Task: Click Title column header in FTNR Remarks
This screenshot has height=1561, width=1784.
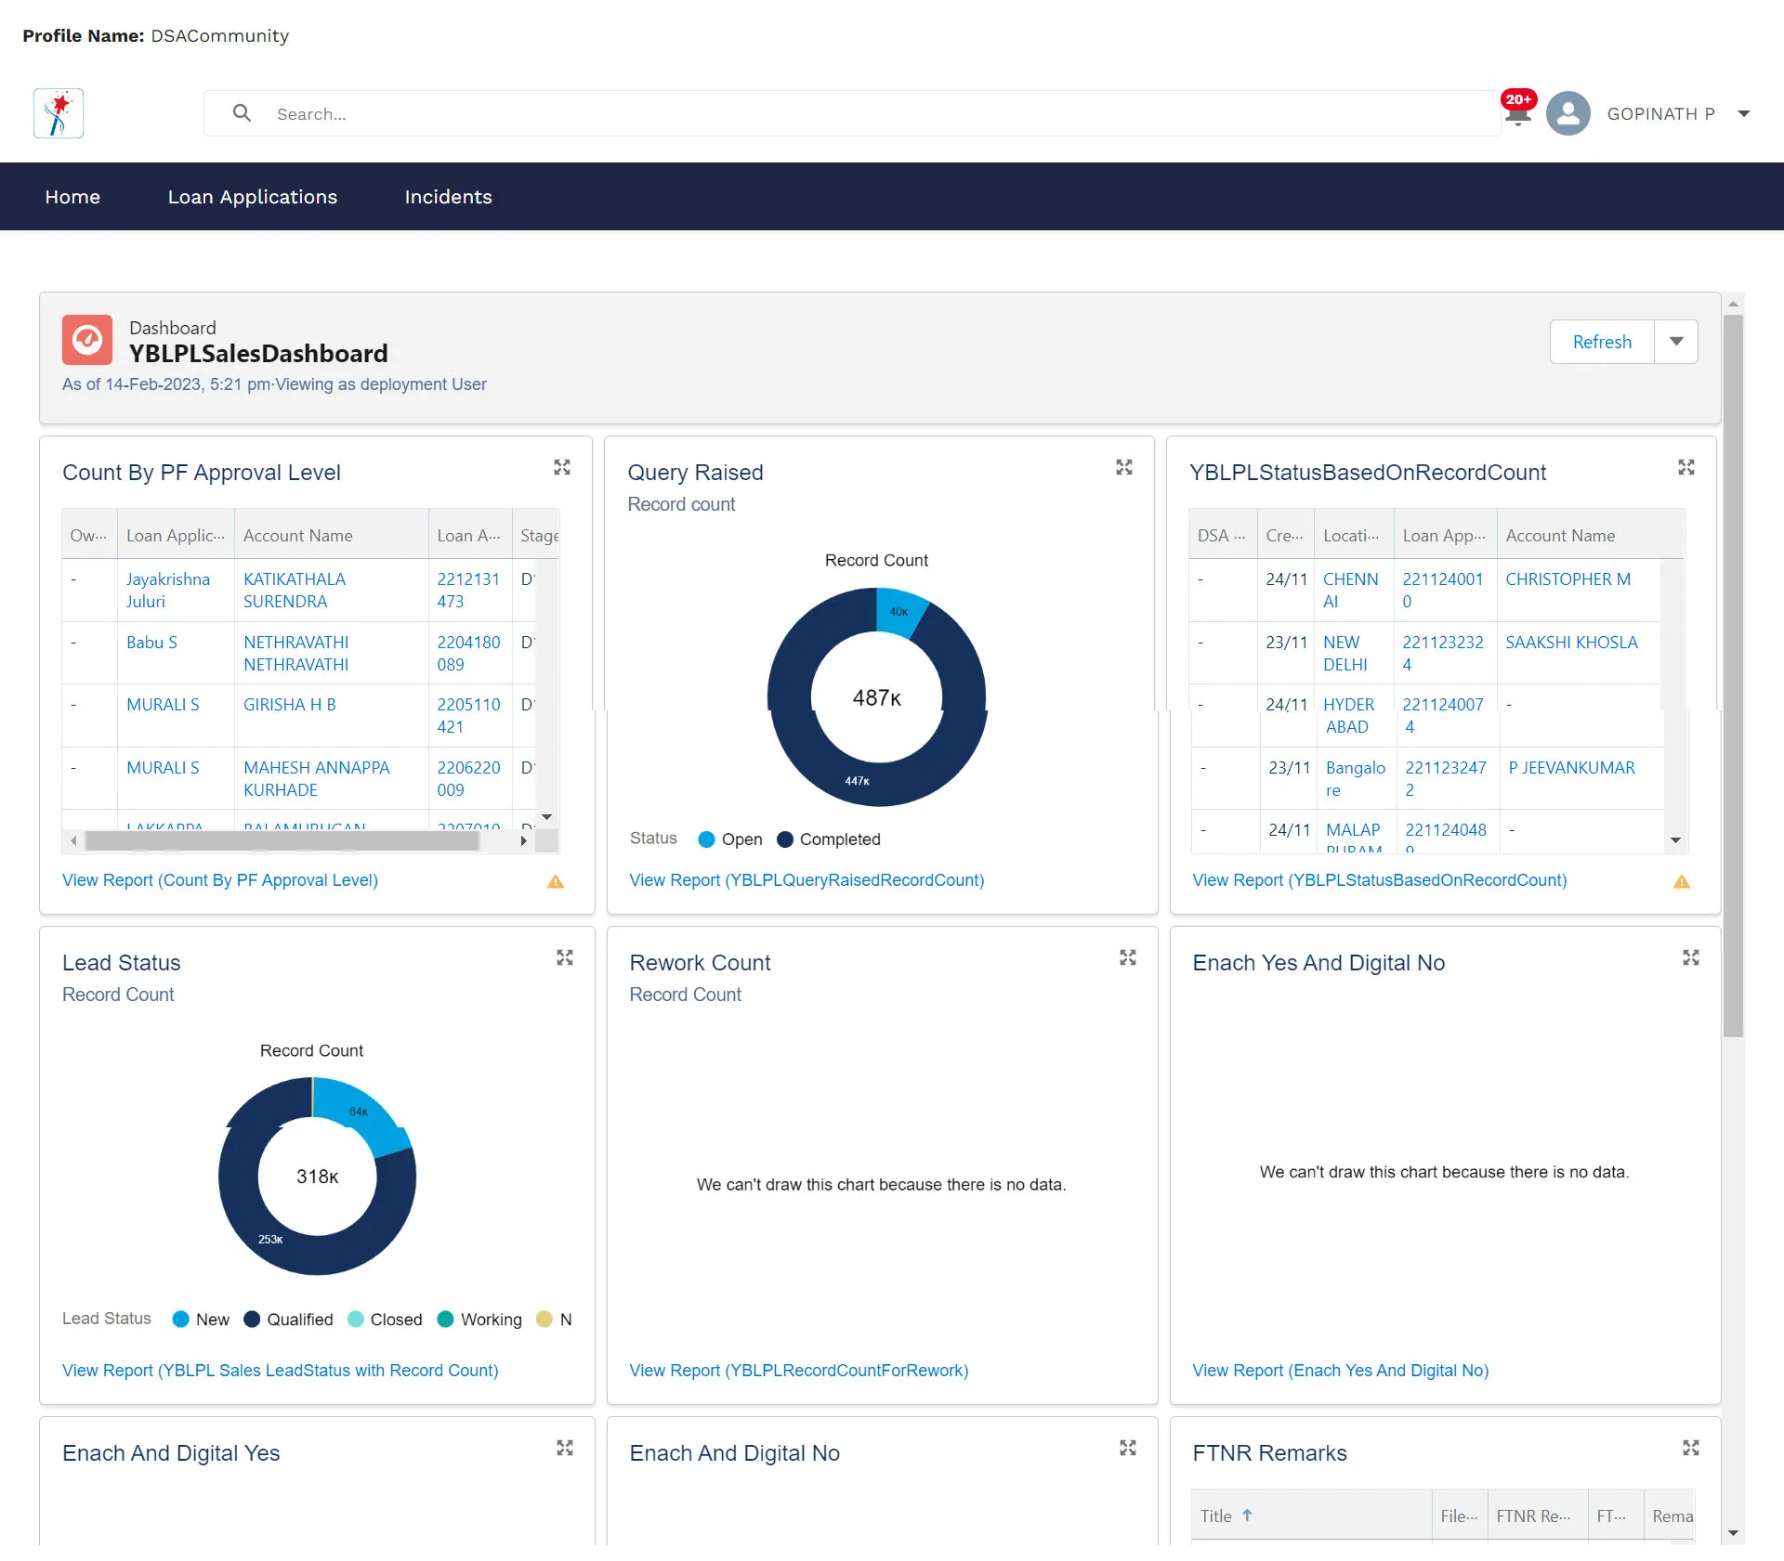Action: 1215,1515
